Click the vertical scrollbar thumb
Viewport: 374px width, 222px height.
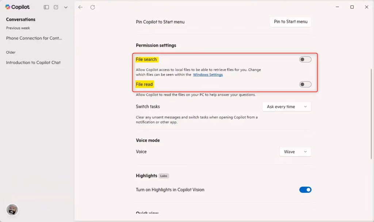point(371,114)
